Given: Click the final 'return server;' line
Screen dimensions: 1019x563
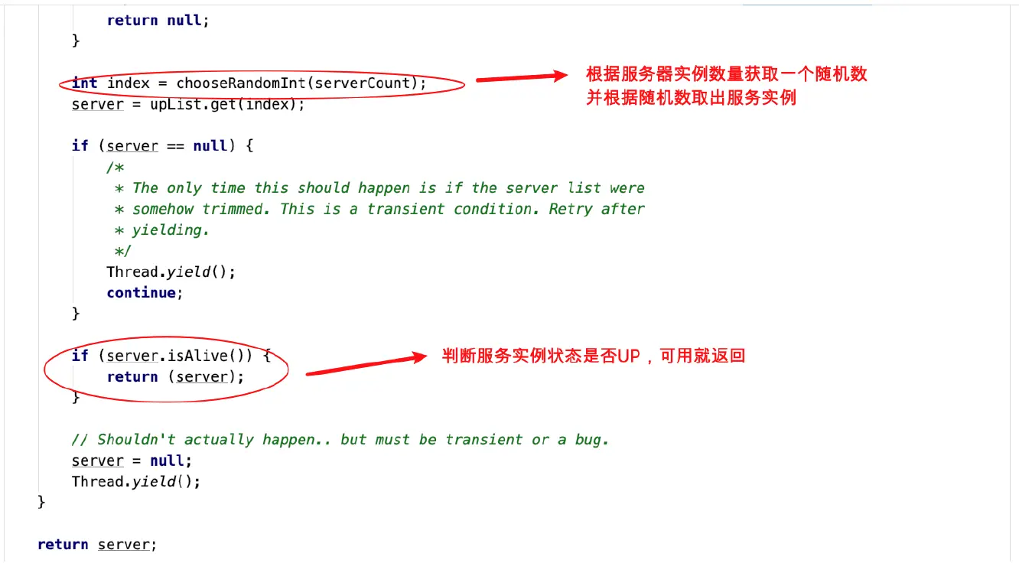Looking at the screenshot, I should 97,545.
